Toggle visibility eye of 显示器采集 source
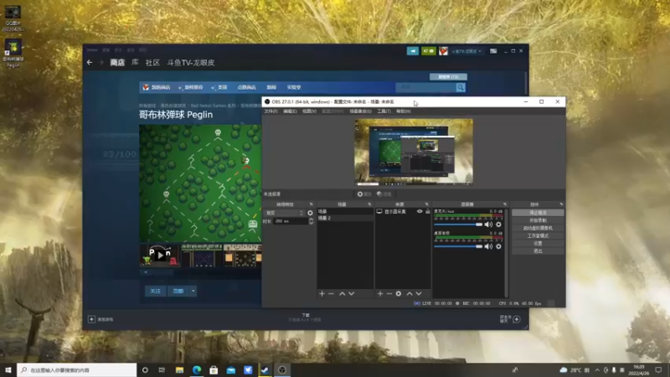Image resolution: width=670 pixels, height=377 pixels. point(420,211)
